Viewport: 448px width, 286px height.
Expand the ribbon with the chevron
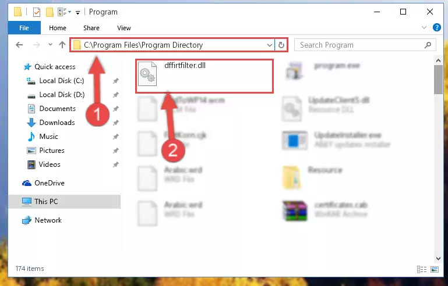coord(424,28)
